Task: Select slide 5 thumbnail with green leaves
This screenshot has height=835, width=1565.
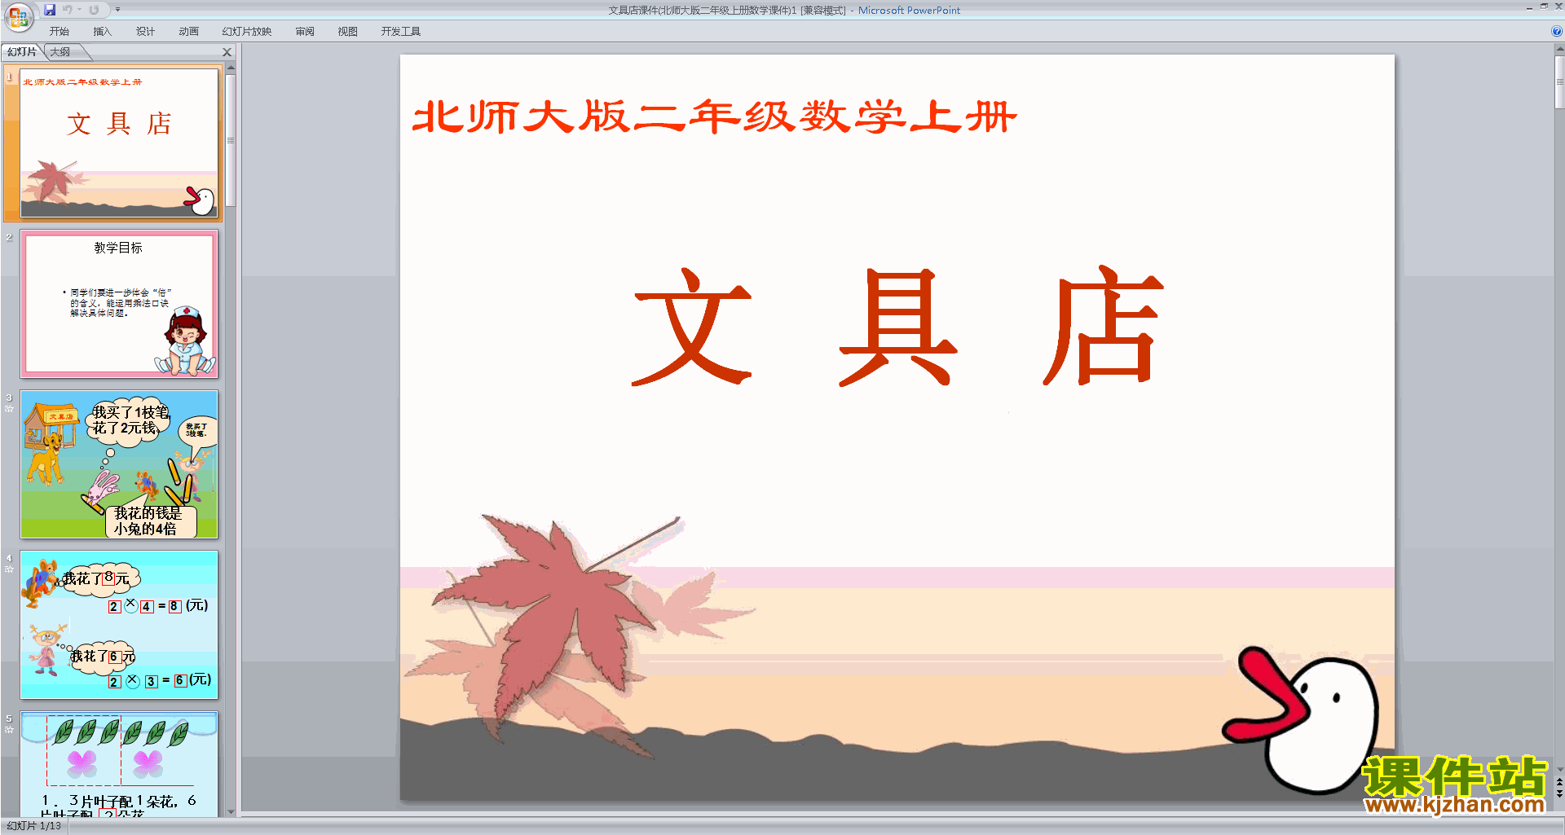Action: point(119,764)
